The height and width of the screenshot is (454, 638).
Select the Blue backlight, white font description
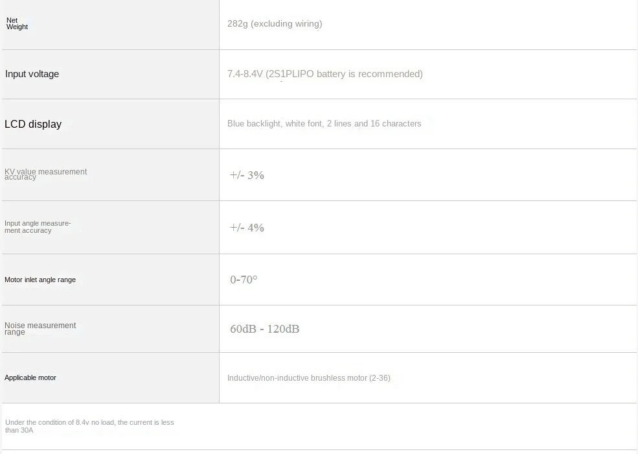point(324,124)
